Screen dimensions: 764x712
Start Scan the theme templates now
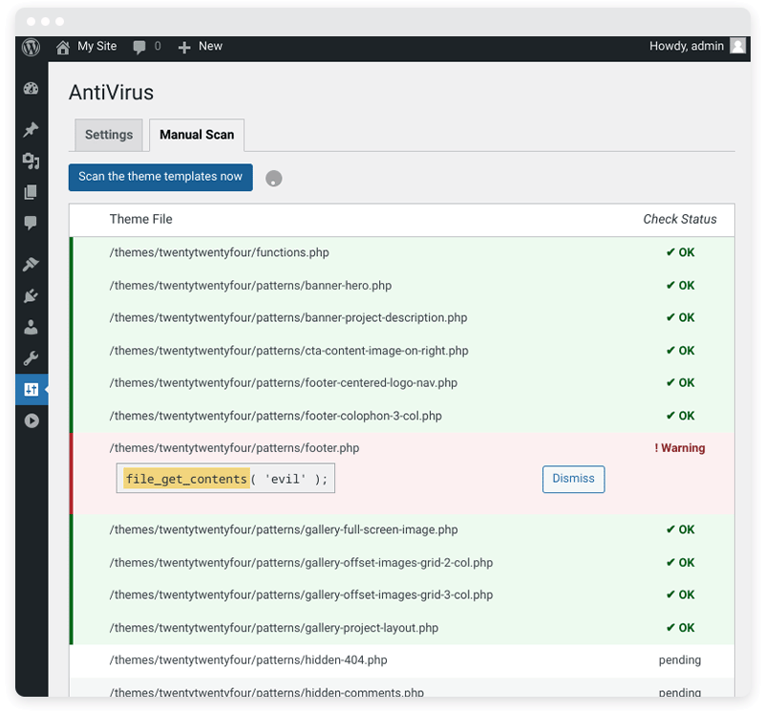click(x=160, y=177)
